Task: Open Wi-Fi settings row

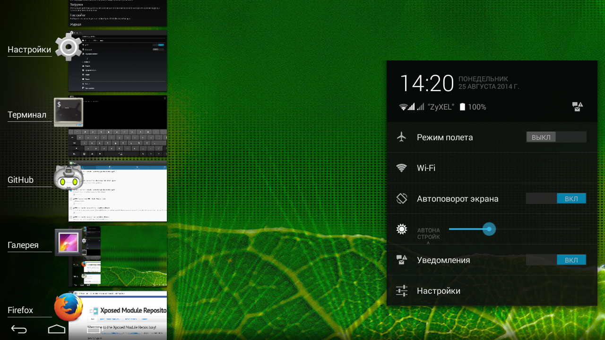Action: tap(492, 168)
